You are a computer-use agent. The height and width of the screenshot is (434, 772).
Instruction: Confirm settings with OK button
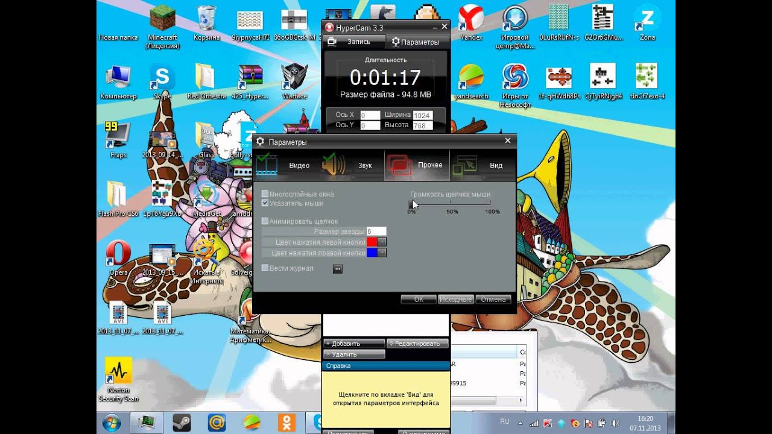419,300
